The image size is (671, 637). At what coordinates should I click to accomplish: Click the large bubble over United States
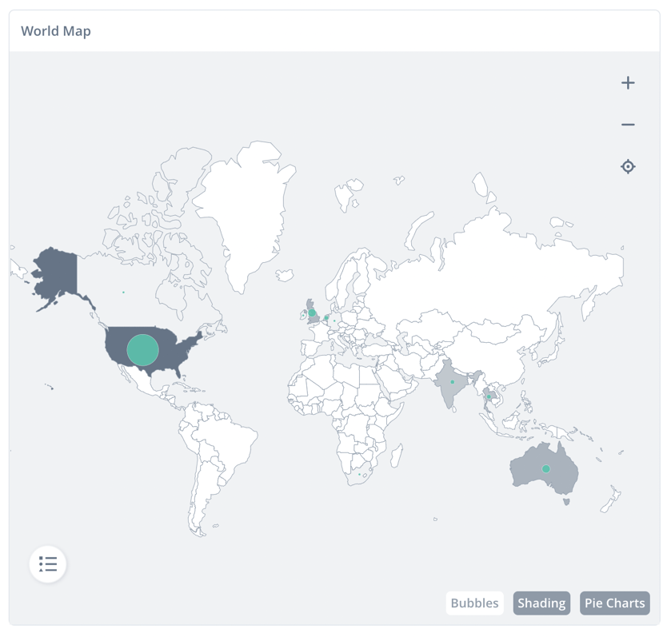click(143, 350)
